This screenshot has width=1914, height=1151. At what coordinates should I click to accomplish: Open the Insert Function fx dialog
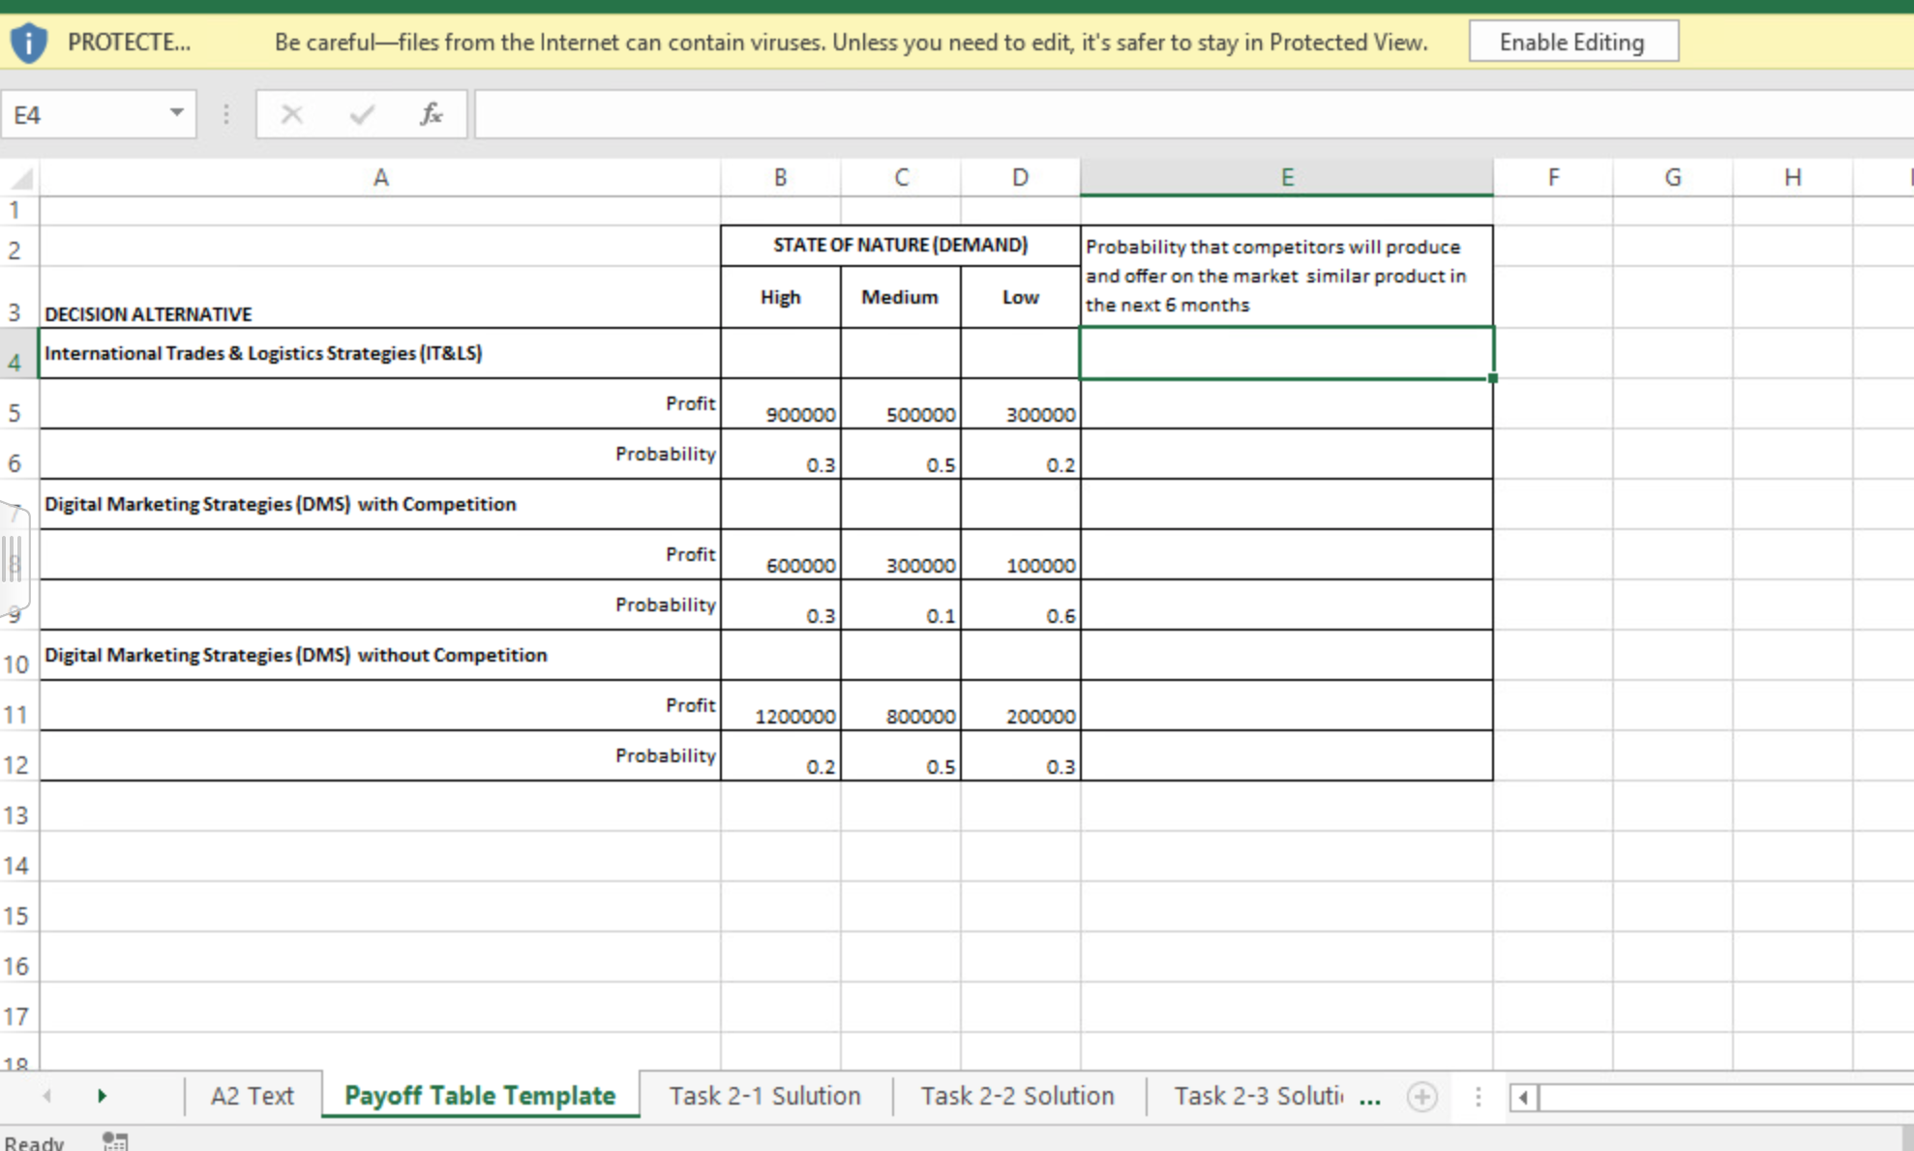(432, 115)
